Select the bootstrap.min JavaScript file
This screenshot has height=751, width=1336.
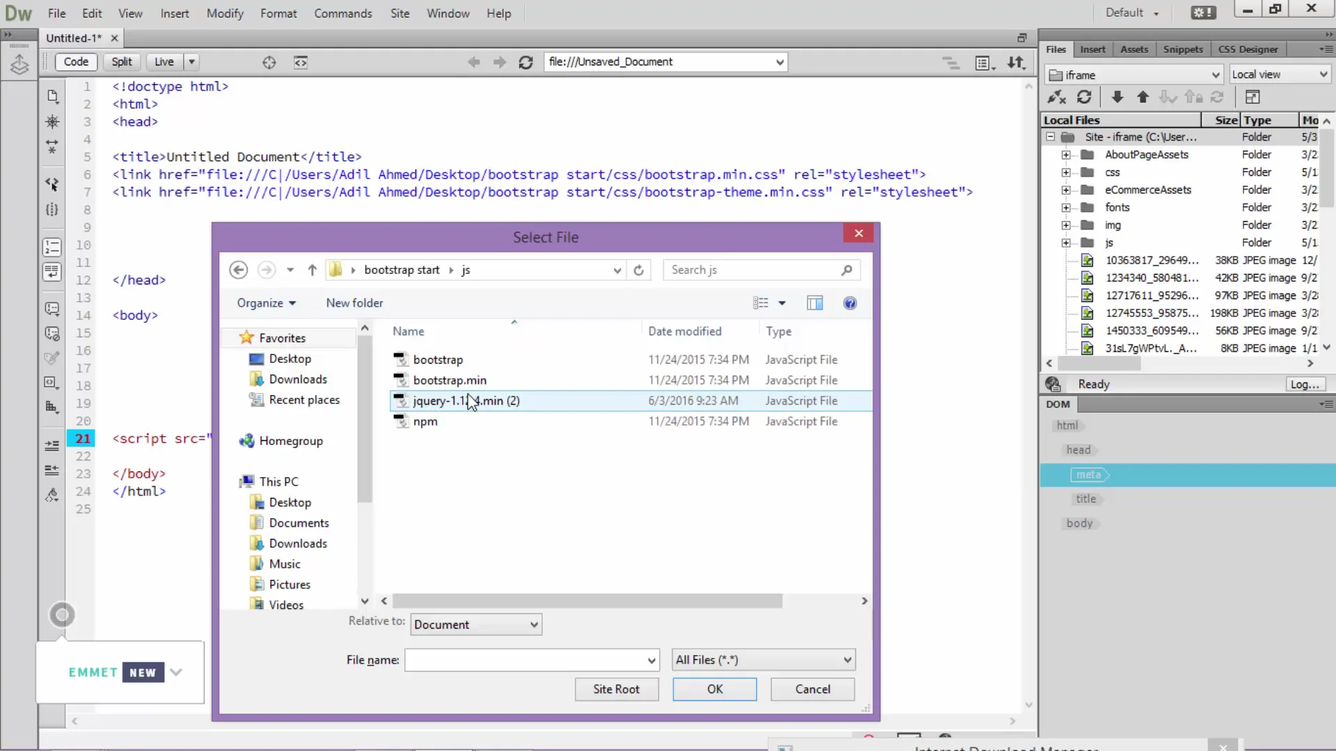pos(450,380)
